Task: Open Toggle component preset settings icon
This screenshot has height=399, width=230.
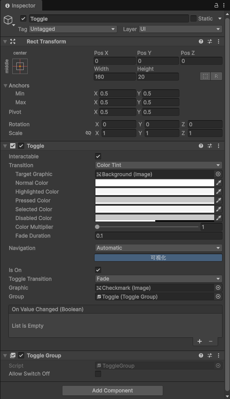Action: tap(210, 146)
